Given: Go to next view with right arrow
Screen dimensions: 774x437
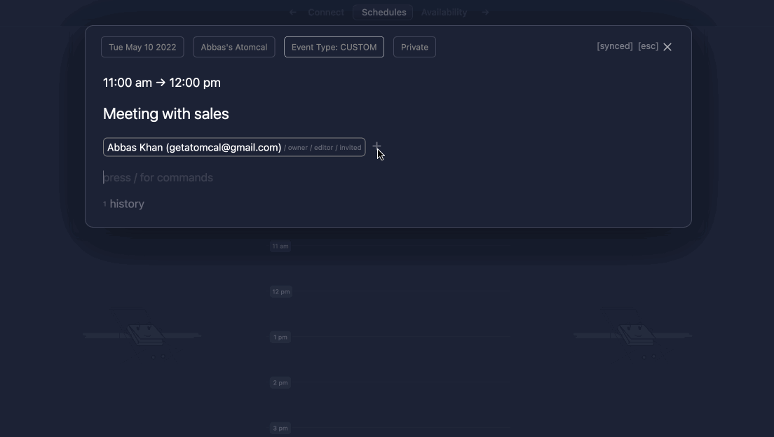Looking at the screenshot, I should [485, 13].
